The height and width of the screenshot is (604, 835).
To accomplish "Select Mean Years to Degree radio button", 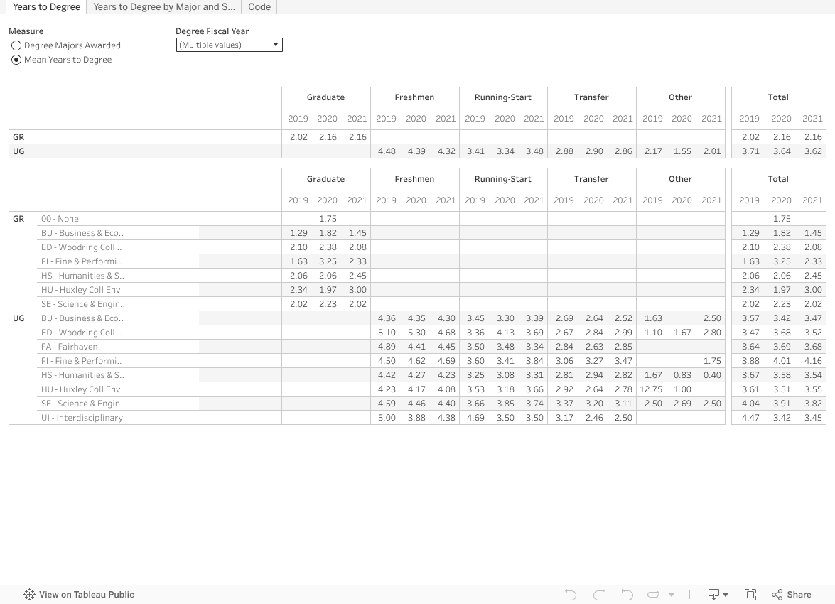I will click(x=17, y=60).
